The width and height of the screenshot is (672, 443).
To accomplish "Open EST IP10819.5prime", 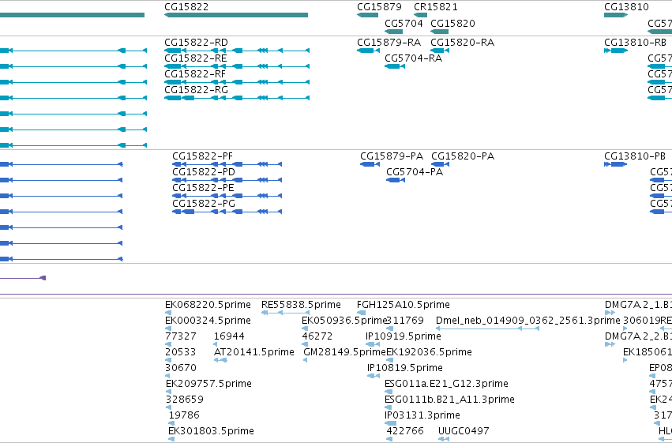I will [405, 368].
